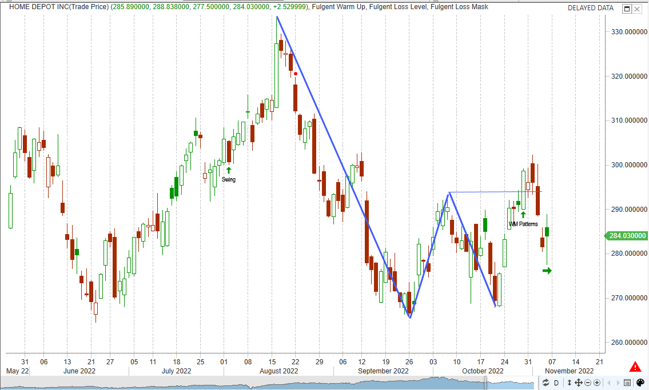Click the green right-pointing arrow marker

547,271
